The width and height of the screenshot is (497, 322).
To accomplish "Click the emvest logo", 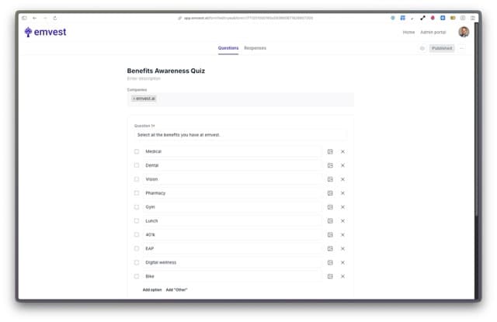I will point(45,32).
